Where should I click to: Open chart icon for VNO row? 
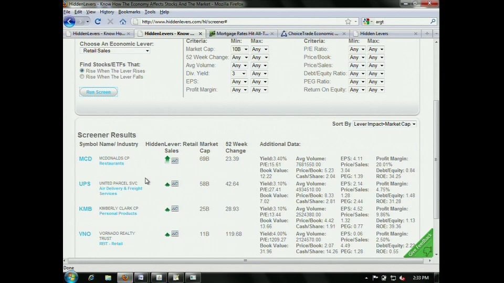[x=175, y=234]
